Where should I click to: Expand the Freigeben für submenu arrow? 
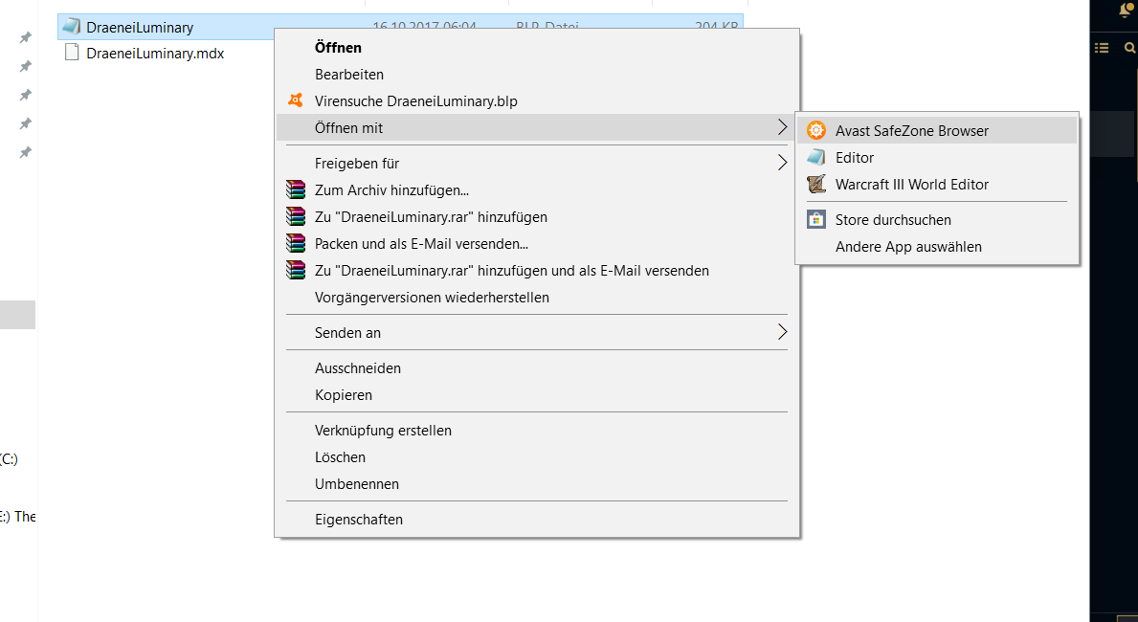[x=782, y=164]
